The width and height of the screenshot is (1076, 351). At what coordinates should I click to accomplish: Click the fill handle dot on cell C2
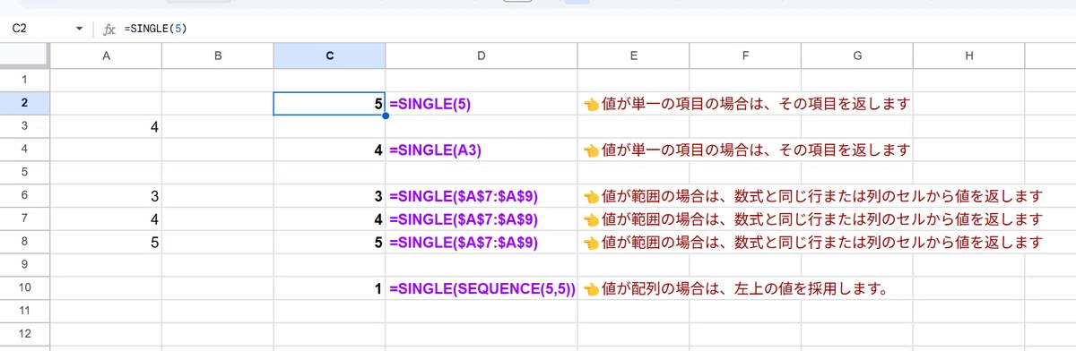(x=386, y=116)
